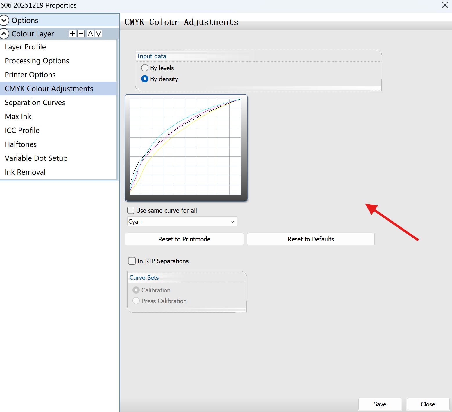Go to Processing Options
This screenshot has width=452, height=412.
pos(58,61)
